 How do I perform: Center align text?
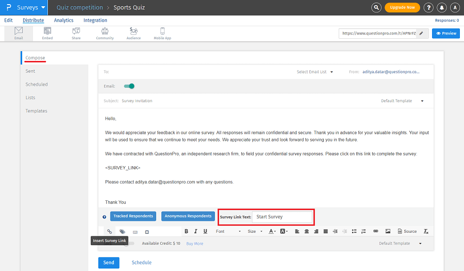(307, 231)
